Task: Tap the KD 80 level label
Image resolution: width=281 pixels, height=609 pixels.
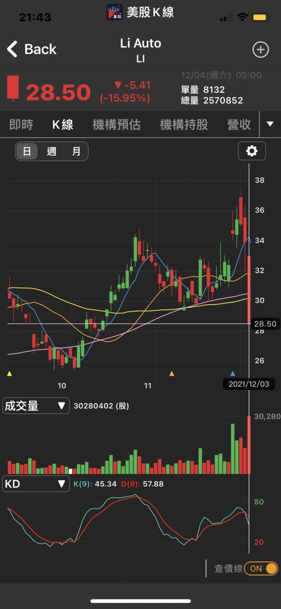Action: [259, 502]
